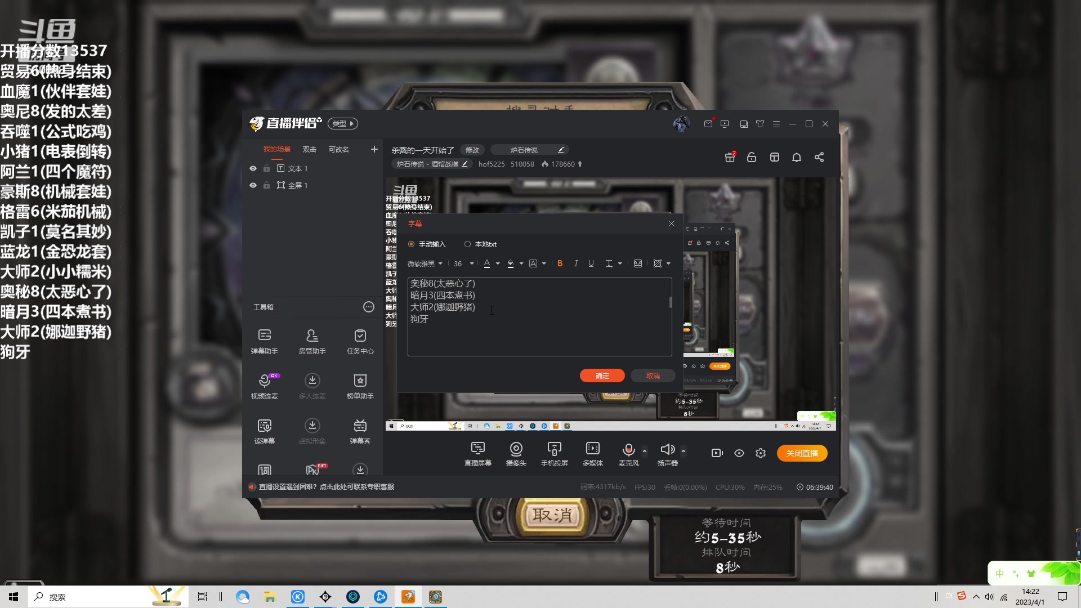The height and width of the screenshot is (608, 1081).
Task: Click the font color A swatch
Action: [x=487, y=263]
